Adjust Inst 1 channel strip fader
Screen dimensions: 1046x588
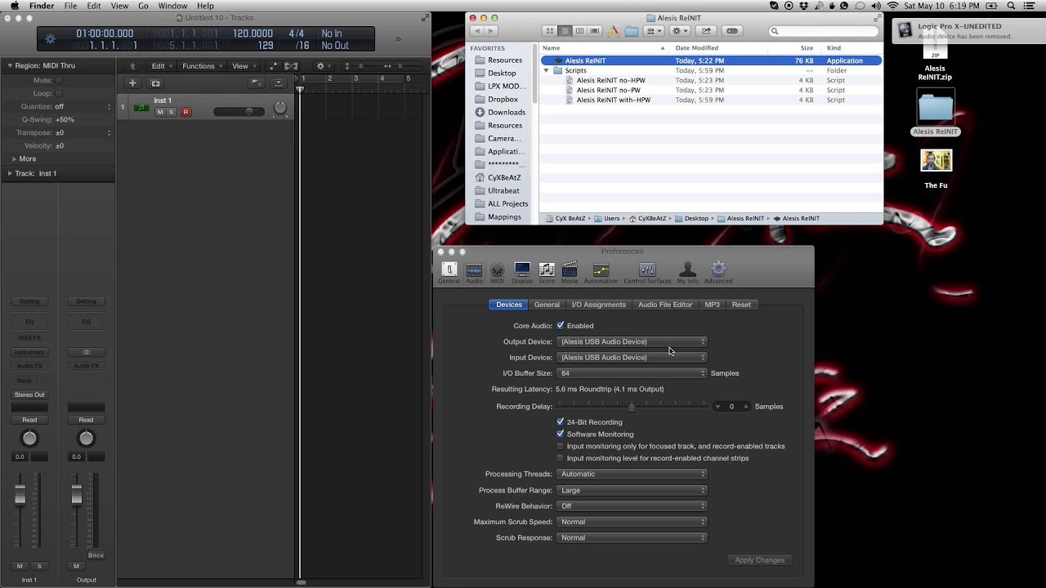pos(20,494)
